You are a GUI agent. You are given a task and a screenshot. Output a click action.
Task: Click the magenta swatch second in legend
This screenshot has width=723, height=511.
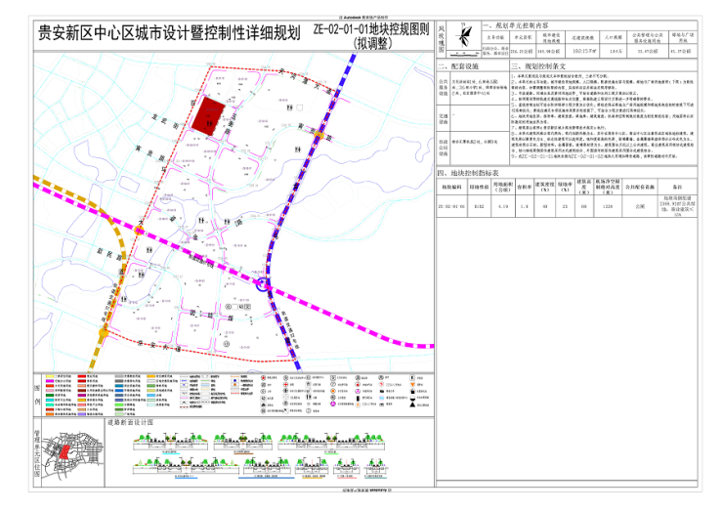49,381
